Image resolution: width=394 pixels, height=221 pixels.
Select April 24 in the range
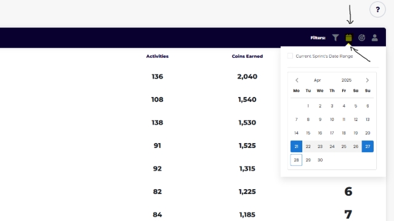pyautogui.click(x=332, y=146)
